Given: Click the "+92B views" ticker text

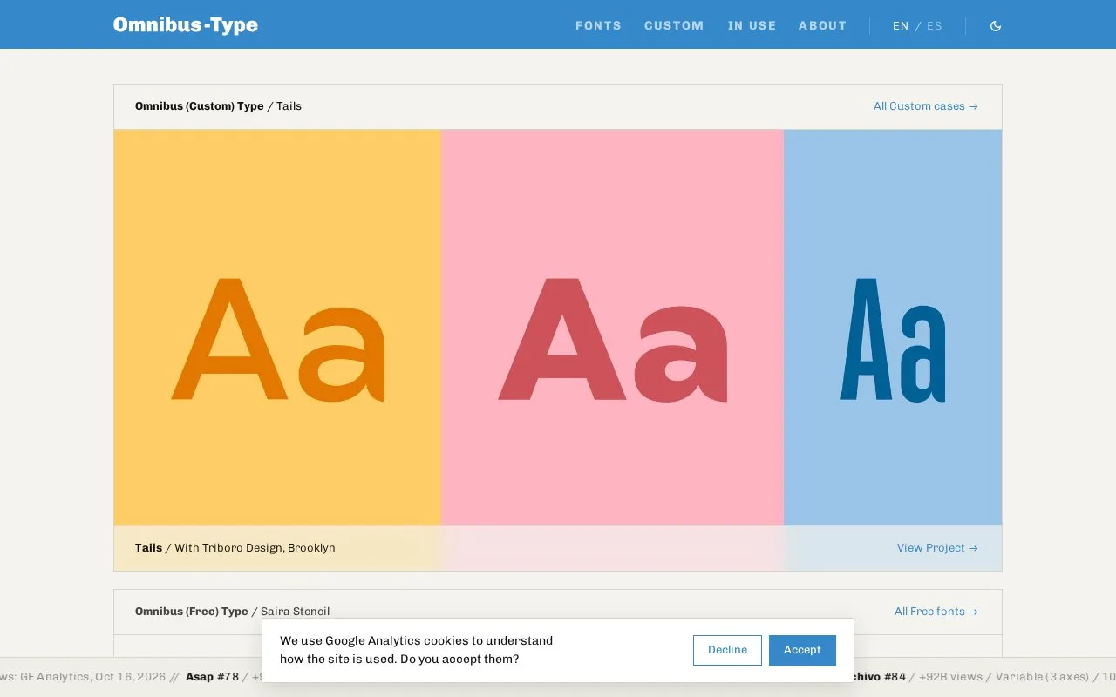Looking at the screenshot, I should coord(950,677).
